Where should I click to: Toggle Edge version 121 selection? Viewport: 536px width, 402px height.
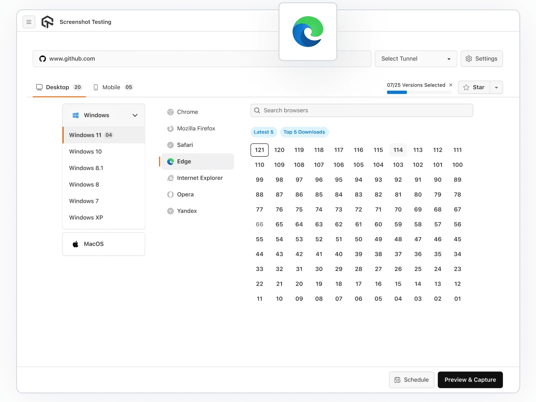point(259,150)
